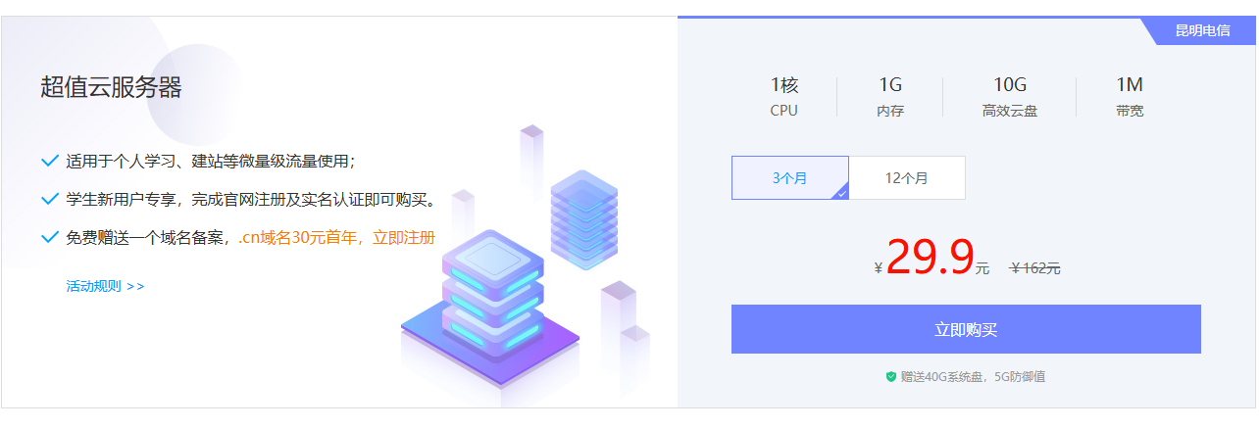Follow the .cn域名30元首年，立即注册 link

point(336,237)
